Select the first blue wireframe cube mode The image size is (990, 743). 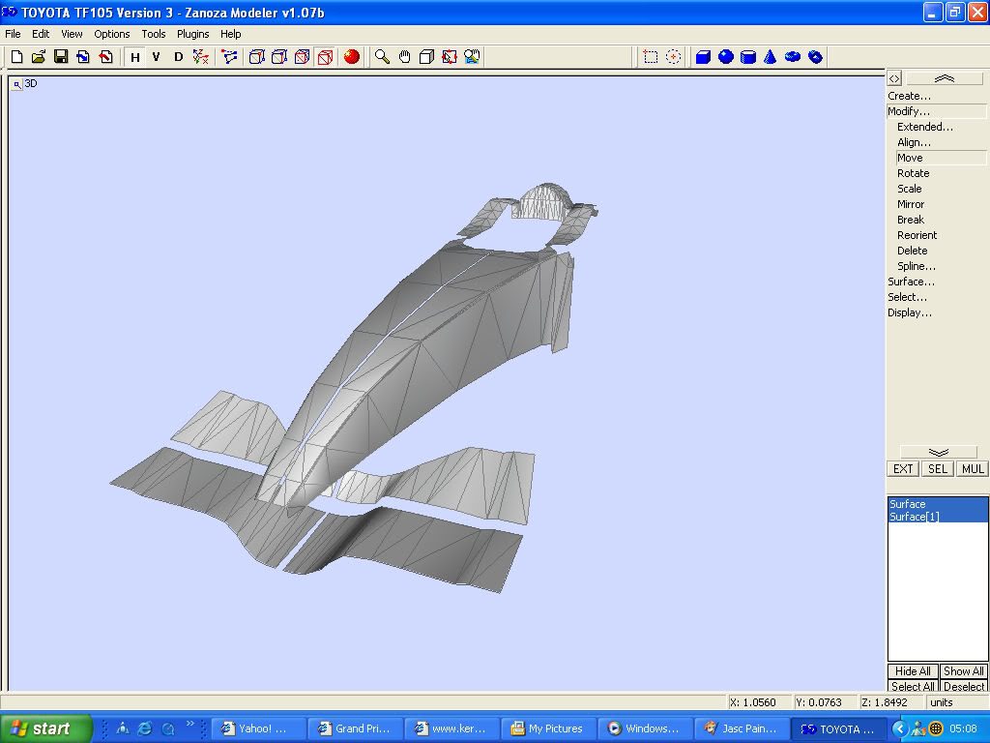256,57
